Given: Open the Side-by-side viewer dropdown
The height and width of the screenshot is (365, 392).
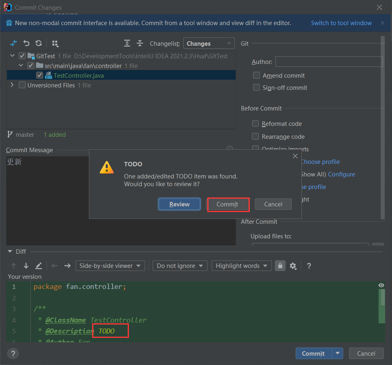Looking at the screenshot, I should [110, 265].
